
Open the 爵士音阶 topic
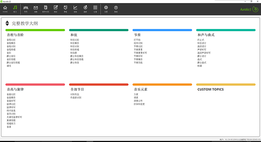(x=11, y=56)
